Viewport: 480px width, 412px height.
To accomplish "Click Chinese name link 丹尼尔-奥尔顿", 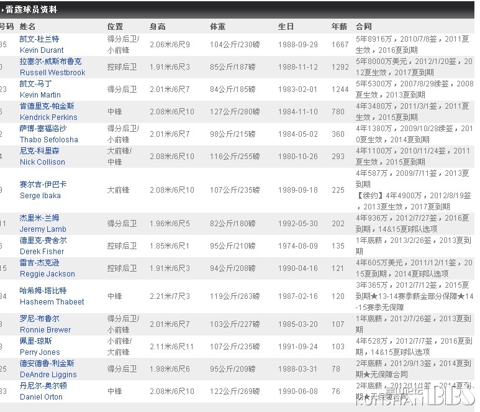I will pos(43,386).
